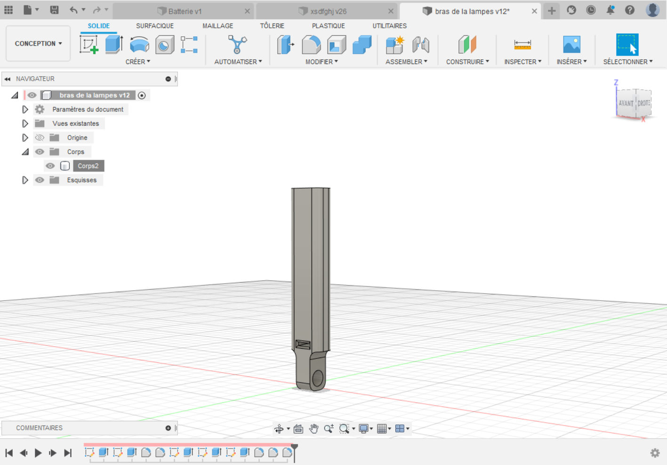The width and height of the screenshot is (667, 465).
Task: Select the Combine tool icon
Action: click(362, 45)
